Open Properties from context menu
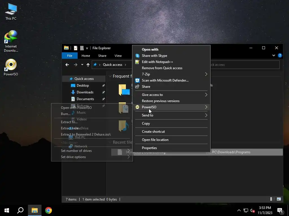The height and width of the screenshot is (216, 289). coord(171,148)
